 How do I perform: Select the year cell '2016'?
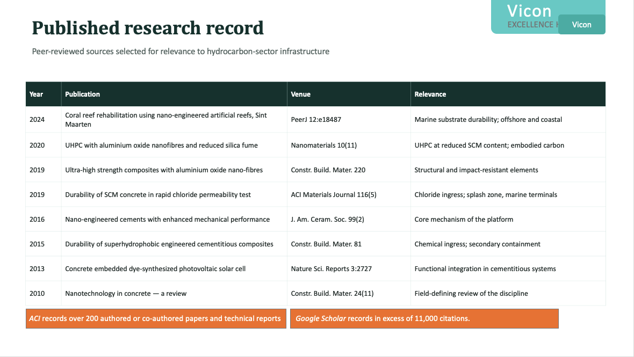(44, 219)
